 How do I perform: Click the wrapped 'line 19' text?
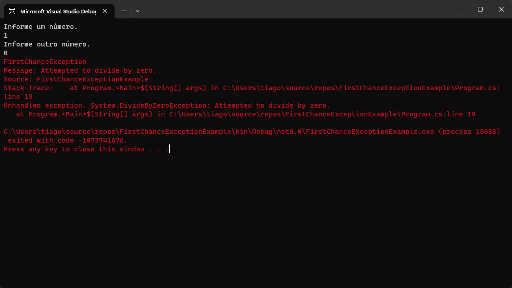[x=18, y=97]
